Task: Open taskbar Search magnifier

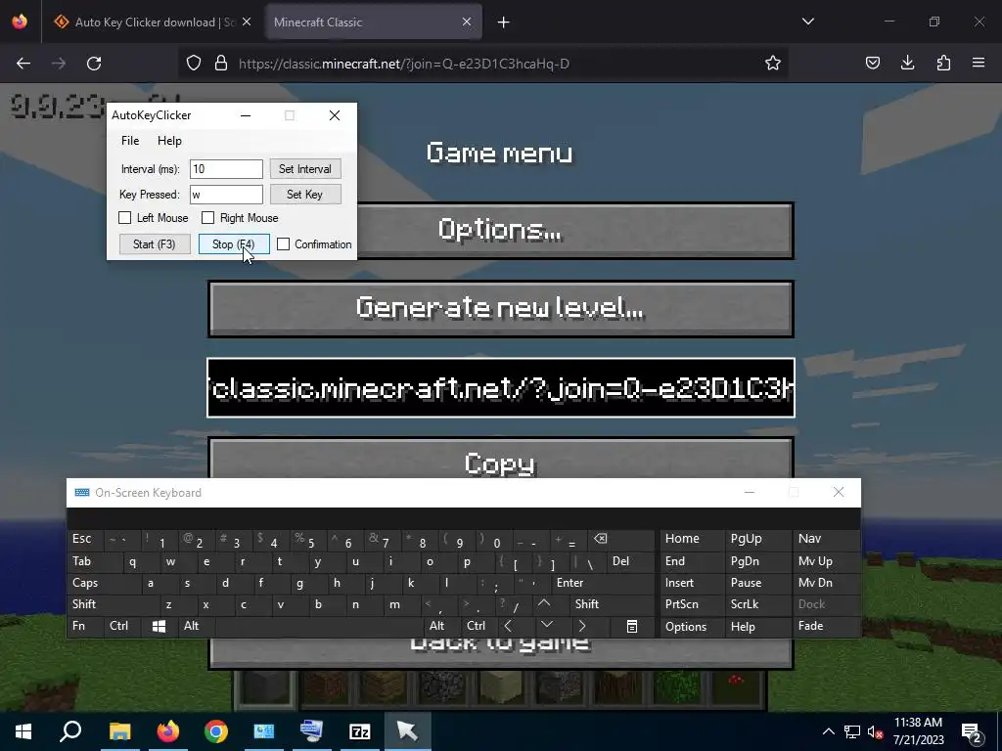Action: tap(70, 731)
